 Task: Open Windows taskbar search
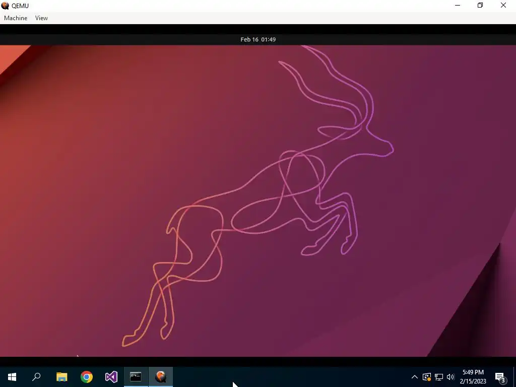pyautogui.click(x=36, y=377)
